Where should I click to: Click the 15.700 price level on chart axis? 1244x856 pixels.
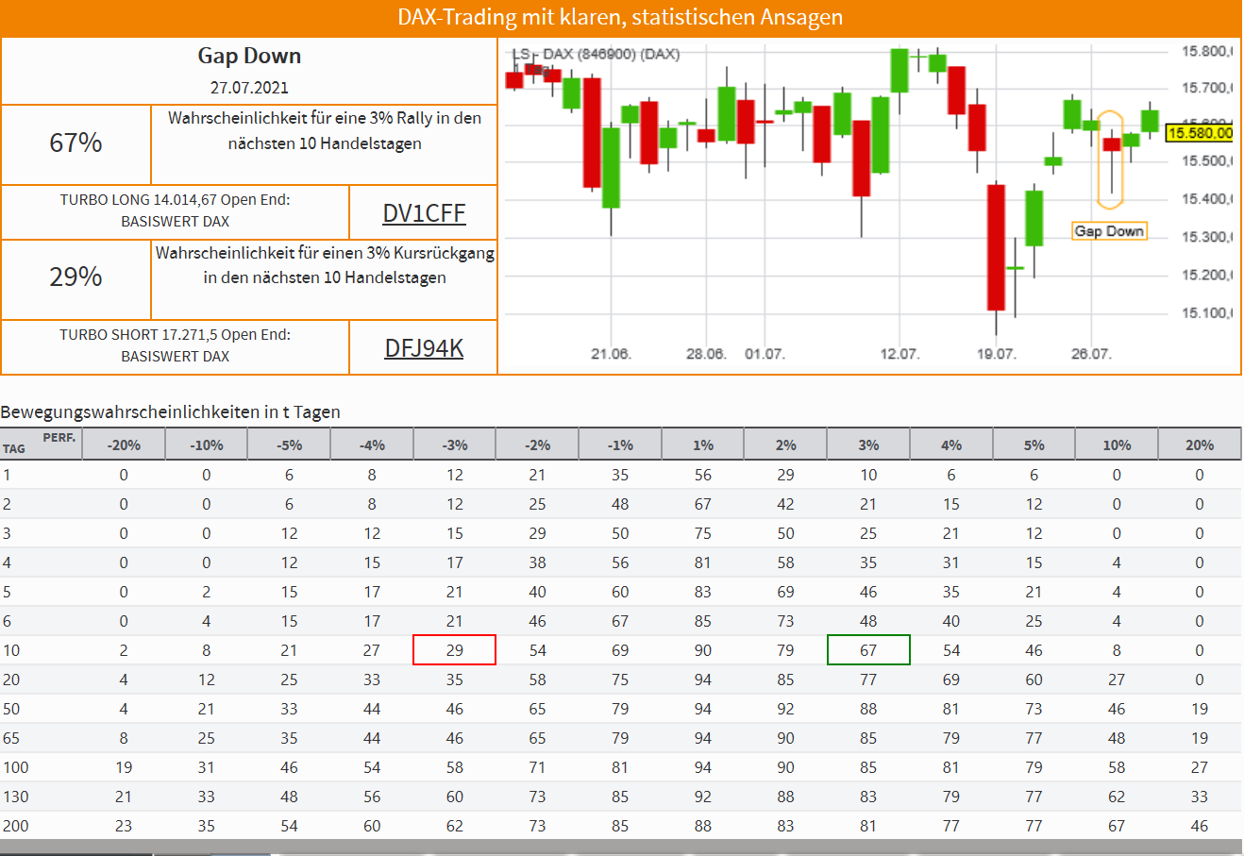[x=1207, y=88]
